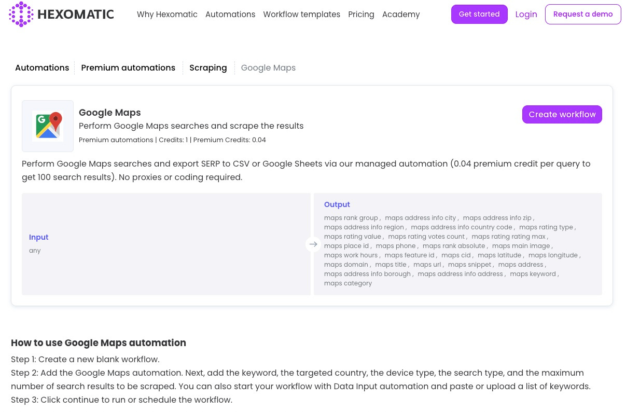Image resolution: width=626 pixels, height=412 pixels.
Task: Click the 'Step 1: Create a new blank workflow' line
Action: 85,360
